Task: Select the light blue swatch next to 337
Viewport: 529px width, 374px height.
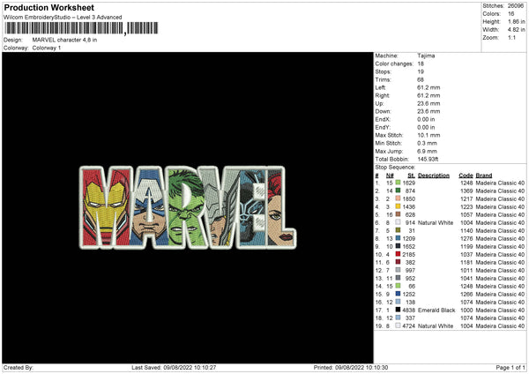Action: pyautogui.click(x=399, y=318)
